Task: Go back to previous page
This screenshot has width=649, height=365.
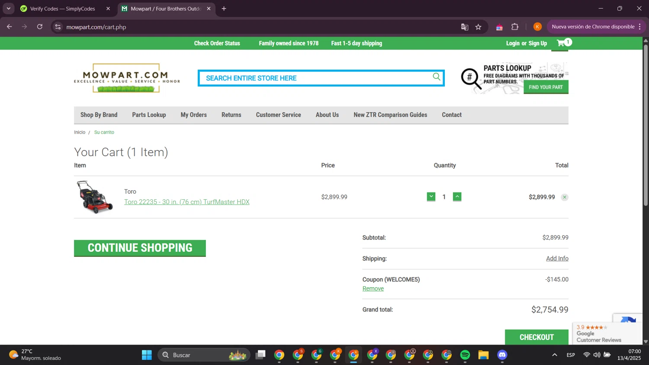Action: pos(10,27)
